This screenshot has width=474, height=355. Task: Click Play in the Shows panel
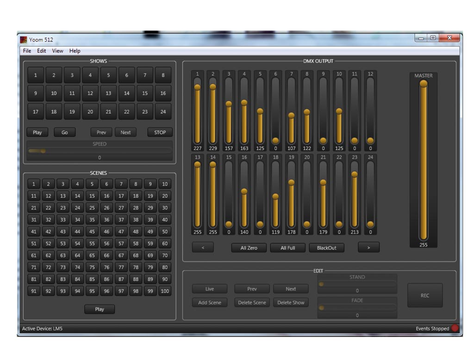point(37,132)
